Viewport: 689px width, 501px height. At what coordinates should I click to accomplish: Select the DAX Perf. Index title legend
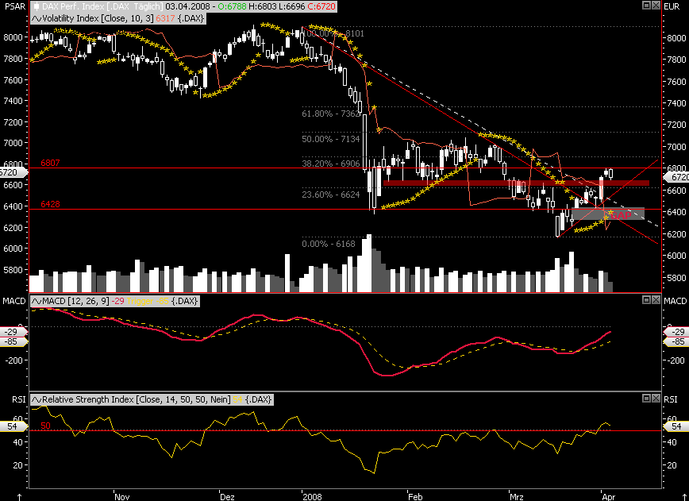(x=184, y=6)
